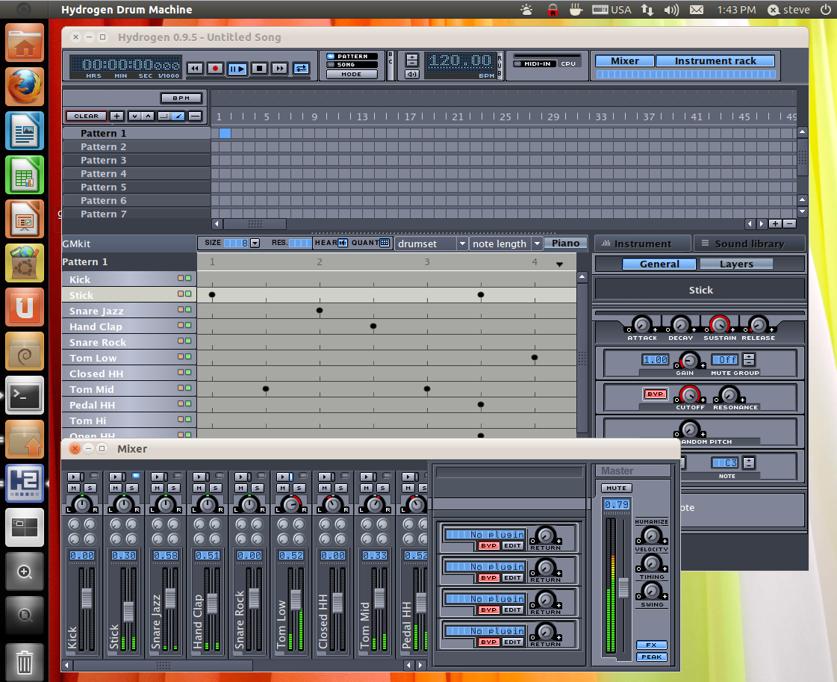Click the instrument filter Cutoff knob
The image size is (837, 682).
pyautogui.click(x=689, y=394)
